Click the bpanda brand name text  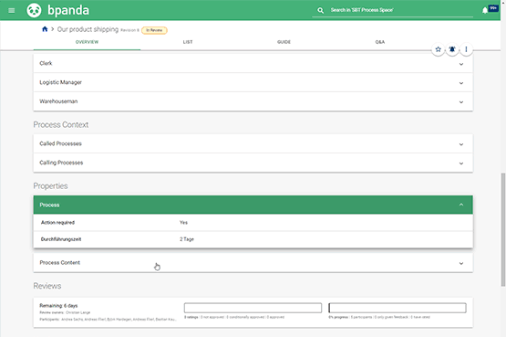68,10
